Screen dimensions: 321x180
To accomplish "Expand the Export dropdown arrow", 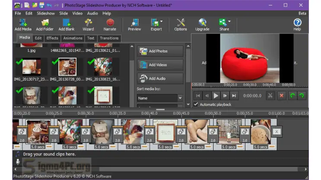I will click(161, 21).
